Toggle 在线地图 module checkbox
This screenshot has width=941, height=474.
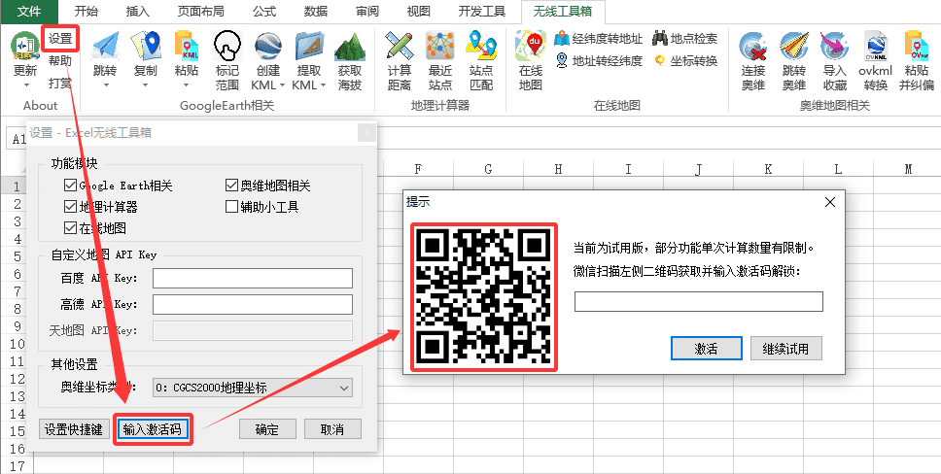tap(70, 228)
